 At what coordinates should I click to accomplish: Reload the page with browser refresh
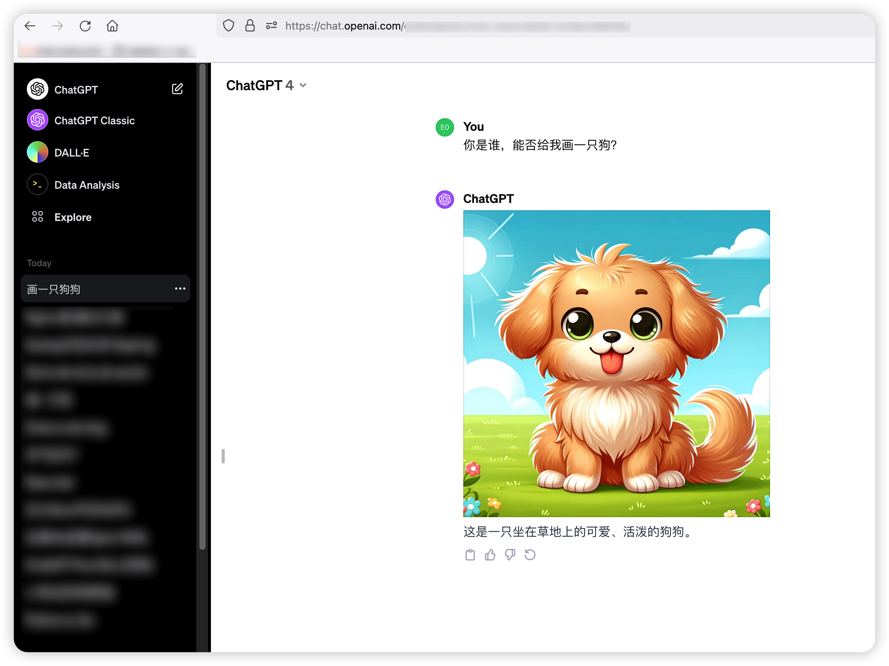pyautogui.click(x=85, y=26)
